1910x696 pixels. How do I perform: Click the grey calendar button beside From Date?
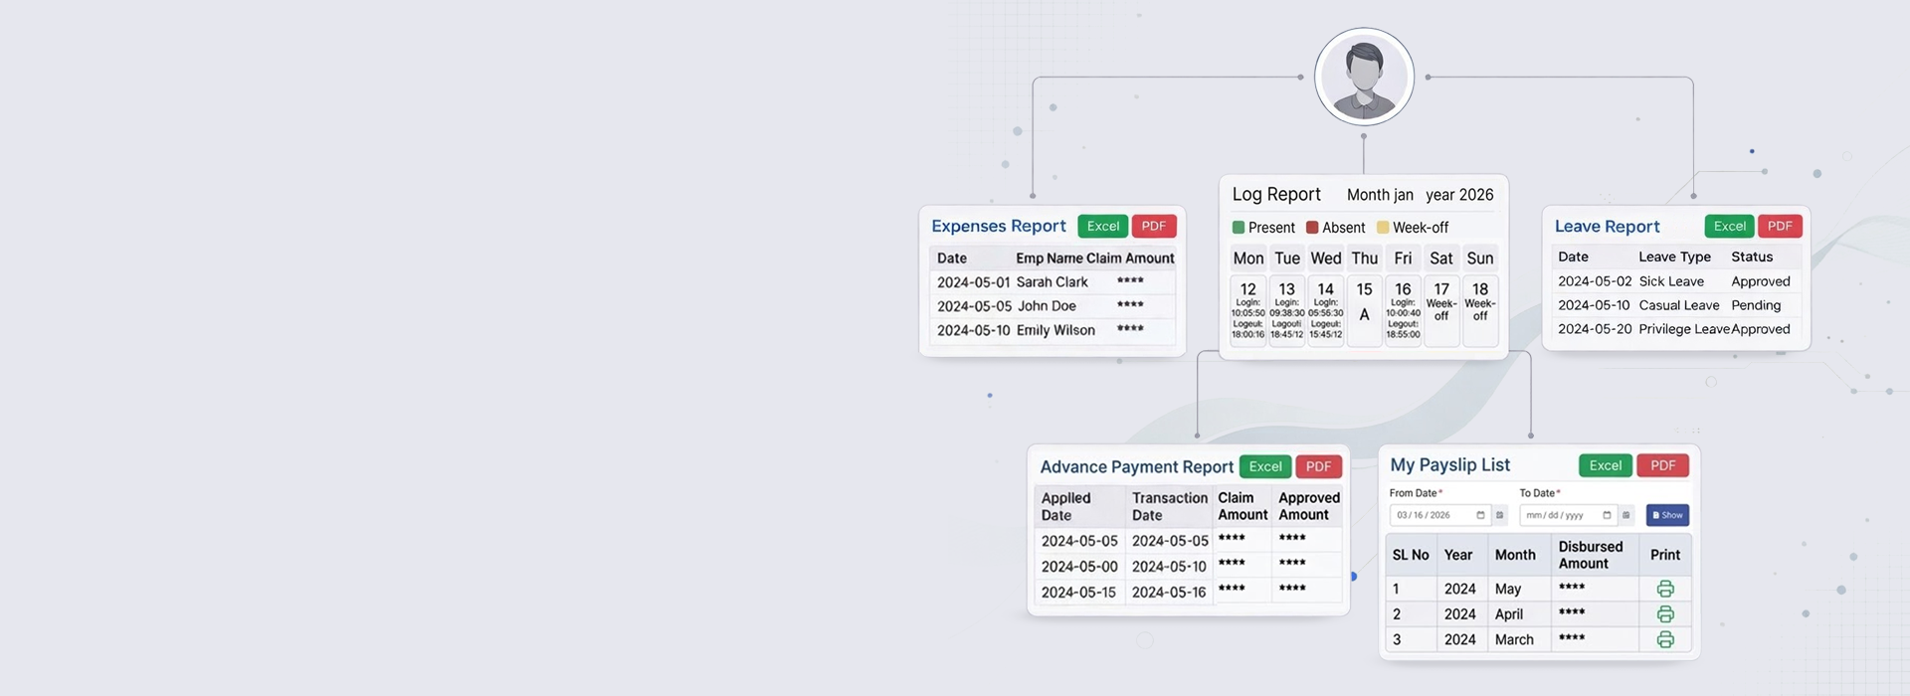pos(1500,515)
